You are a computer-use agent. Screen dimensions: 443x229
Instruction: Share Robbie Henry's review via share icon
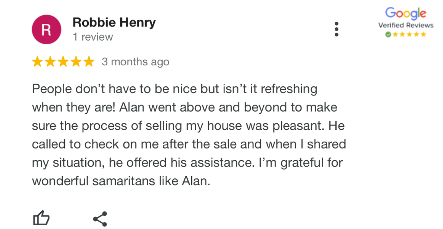[100, 219]
